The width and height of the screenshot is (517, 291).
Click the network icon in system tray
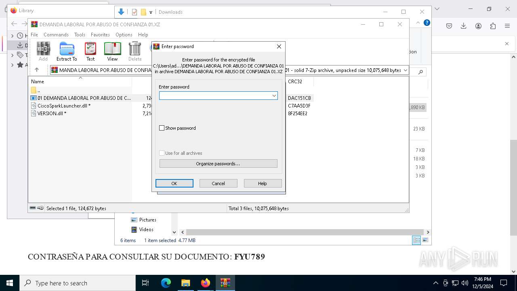455,283
